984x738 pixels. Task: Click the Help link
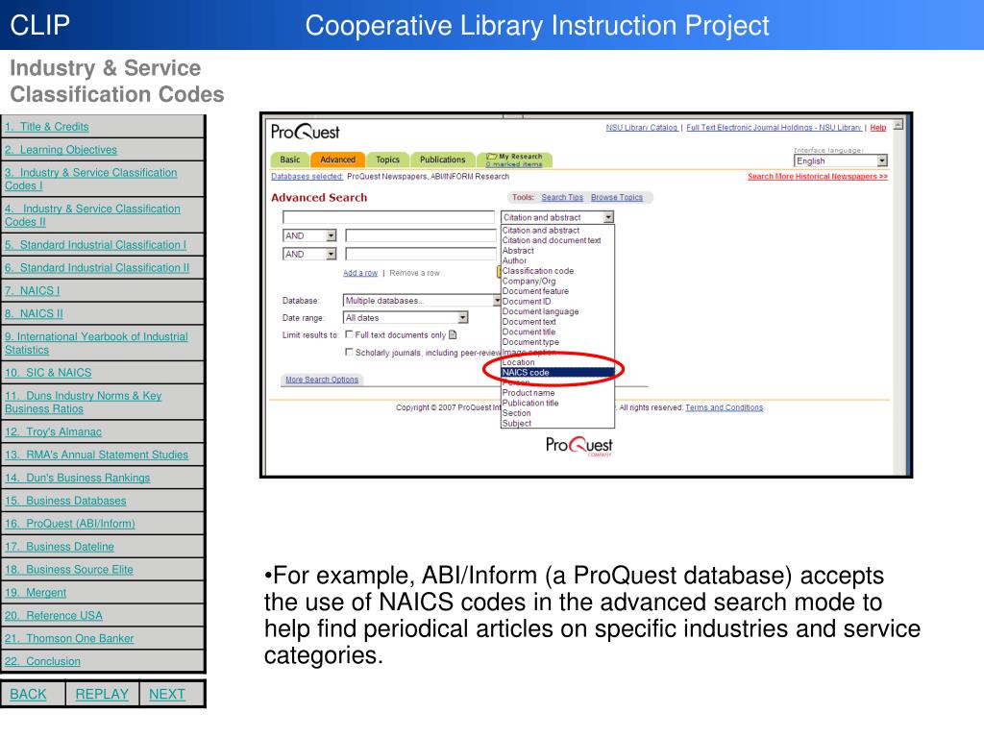pos(878,128)
